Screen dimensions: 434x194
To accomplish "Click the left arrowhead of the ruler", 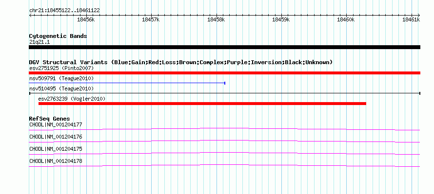I will click(x=30, y=16).
